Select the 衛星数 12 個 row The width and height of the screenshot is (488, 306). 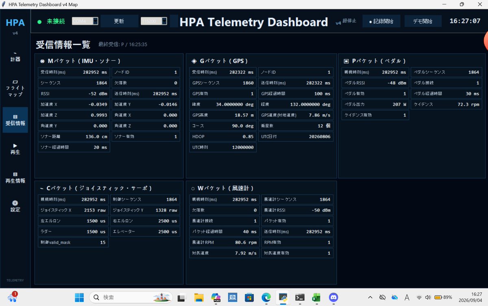[x=296, y=126]
